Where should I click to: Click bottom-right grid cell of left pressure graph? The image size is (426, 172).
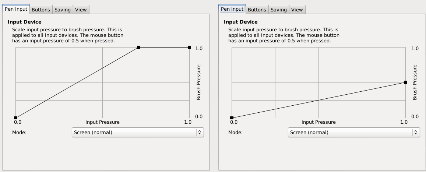pyautogui.click(x=168, y=109)
